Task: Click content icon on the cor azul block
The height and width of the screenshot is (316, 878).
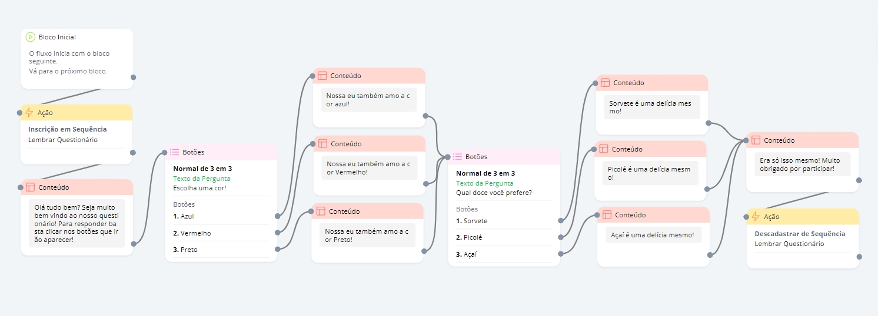Action: (x=322, y=76)
